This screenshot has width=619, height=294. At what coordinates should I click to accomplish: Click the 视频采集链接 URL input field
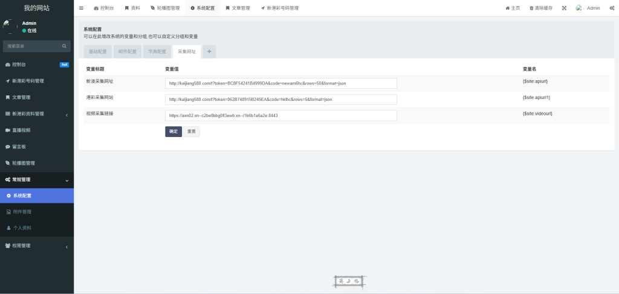(280, 115)
